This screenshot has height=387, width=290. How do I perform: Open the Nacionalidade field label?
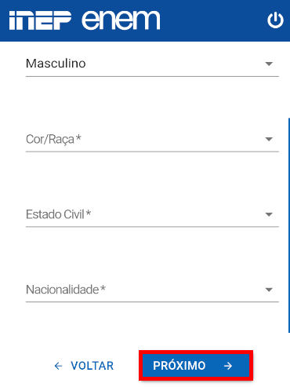point(66,290)
